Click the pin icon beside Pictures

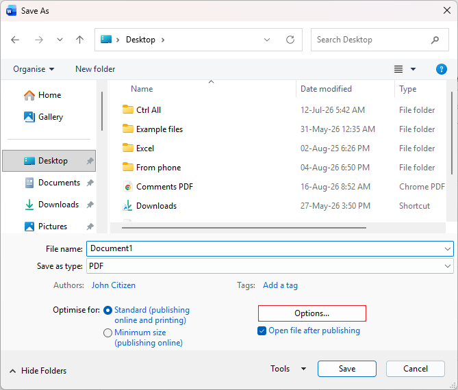90,226
